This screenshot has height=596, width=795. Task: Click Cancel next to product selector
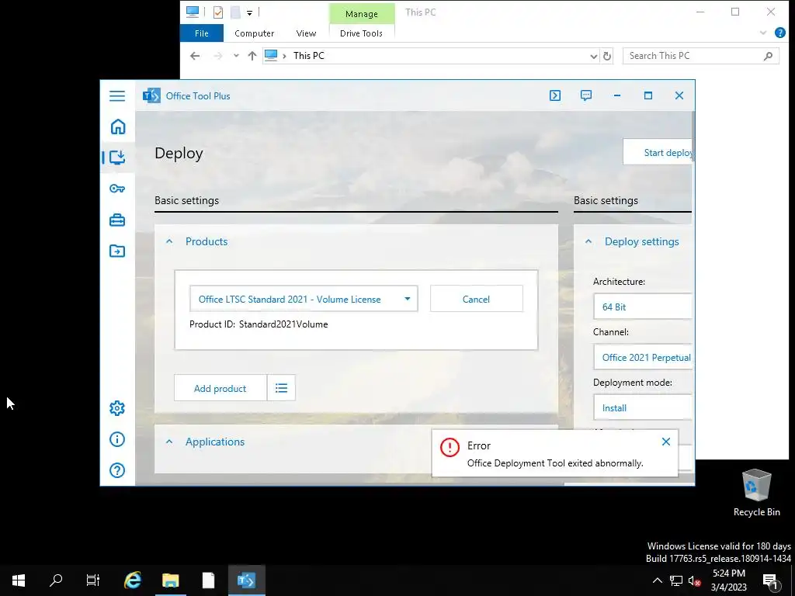tap(476, 299)
